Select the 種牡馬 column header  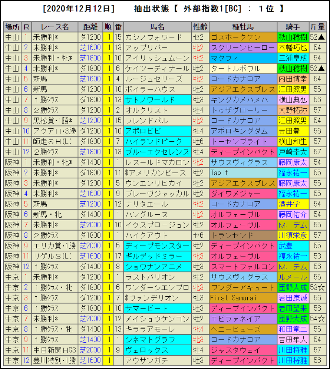(243, 27)
